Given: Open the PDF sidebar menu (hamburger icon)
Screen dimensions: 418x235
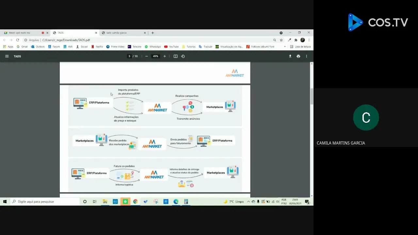Looking at the screenshot, I should click(x=7, y=56).
